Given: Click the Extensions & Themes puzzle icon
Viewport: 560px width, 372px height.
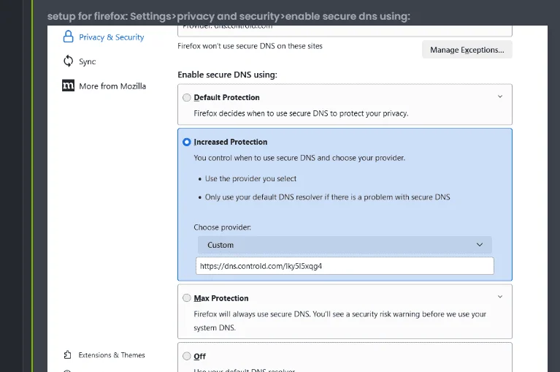Looking at the screenshot, I should click(68, 354).
